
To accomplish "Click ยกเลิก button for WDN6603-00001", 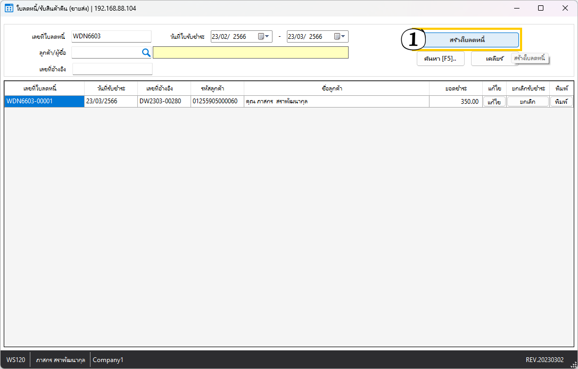I will [527, 102].
